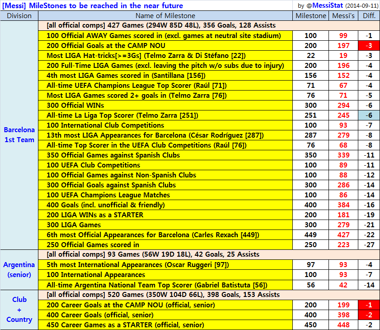Select 'Most LIGA Hat-tricks' row
This screenshot has width=380, height=330.
click(165, 56)
